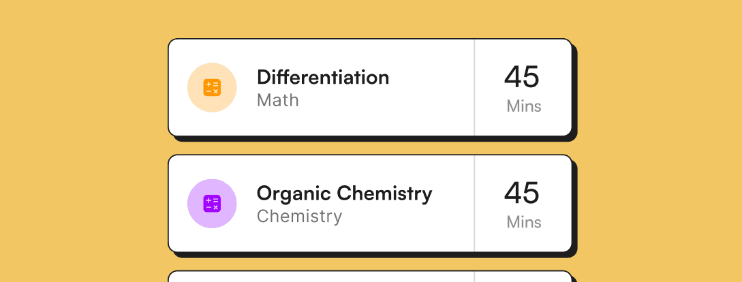Select the light orange circle behind the Math icon
The width and height of the screenshot is (742, 282).
(x=212, y=88)
